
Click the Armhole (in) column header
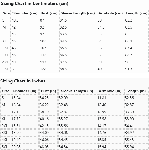coord(110,91)
